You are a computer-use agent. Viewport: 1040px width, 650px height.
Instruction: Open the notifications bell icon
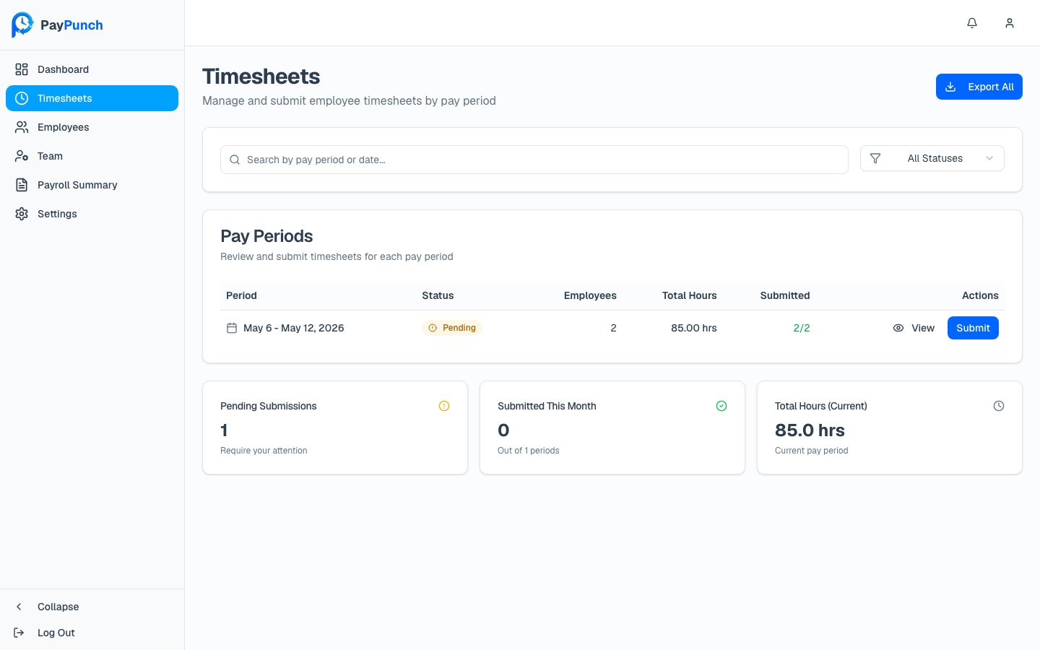coord(972,23)
